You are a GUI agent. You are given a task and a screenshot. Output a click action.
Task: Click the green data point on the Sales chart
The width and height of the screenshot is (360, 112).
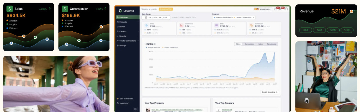coord(35,37)
